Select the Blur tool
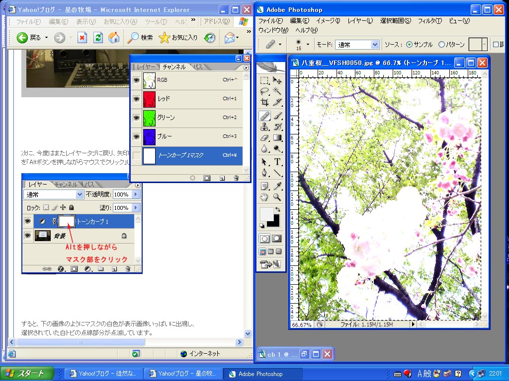The image size is (509, 381). pos(264,149)
